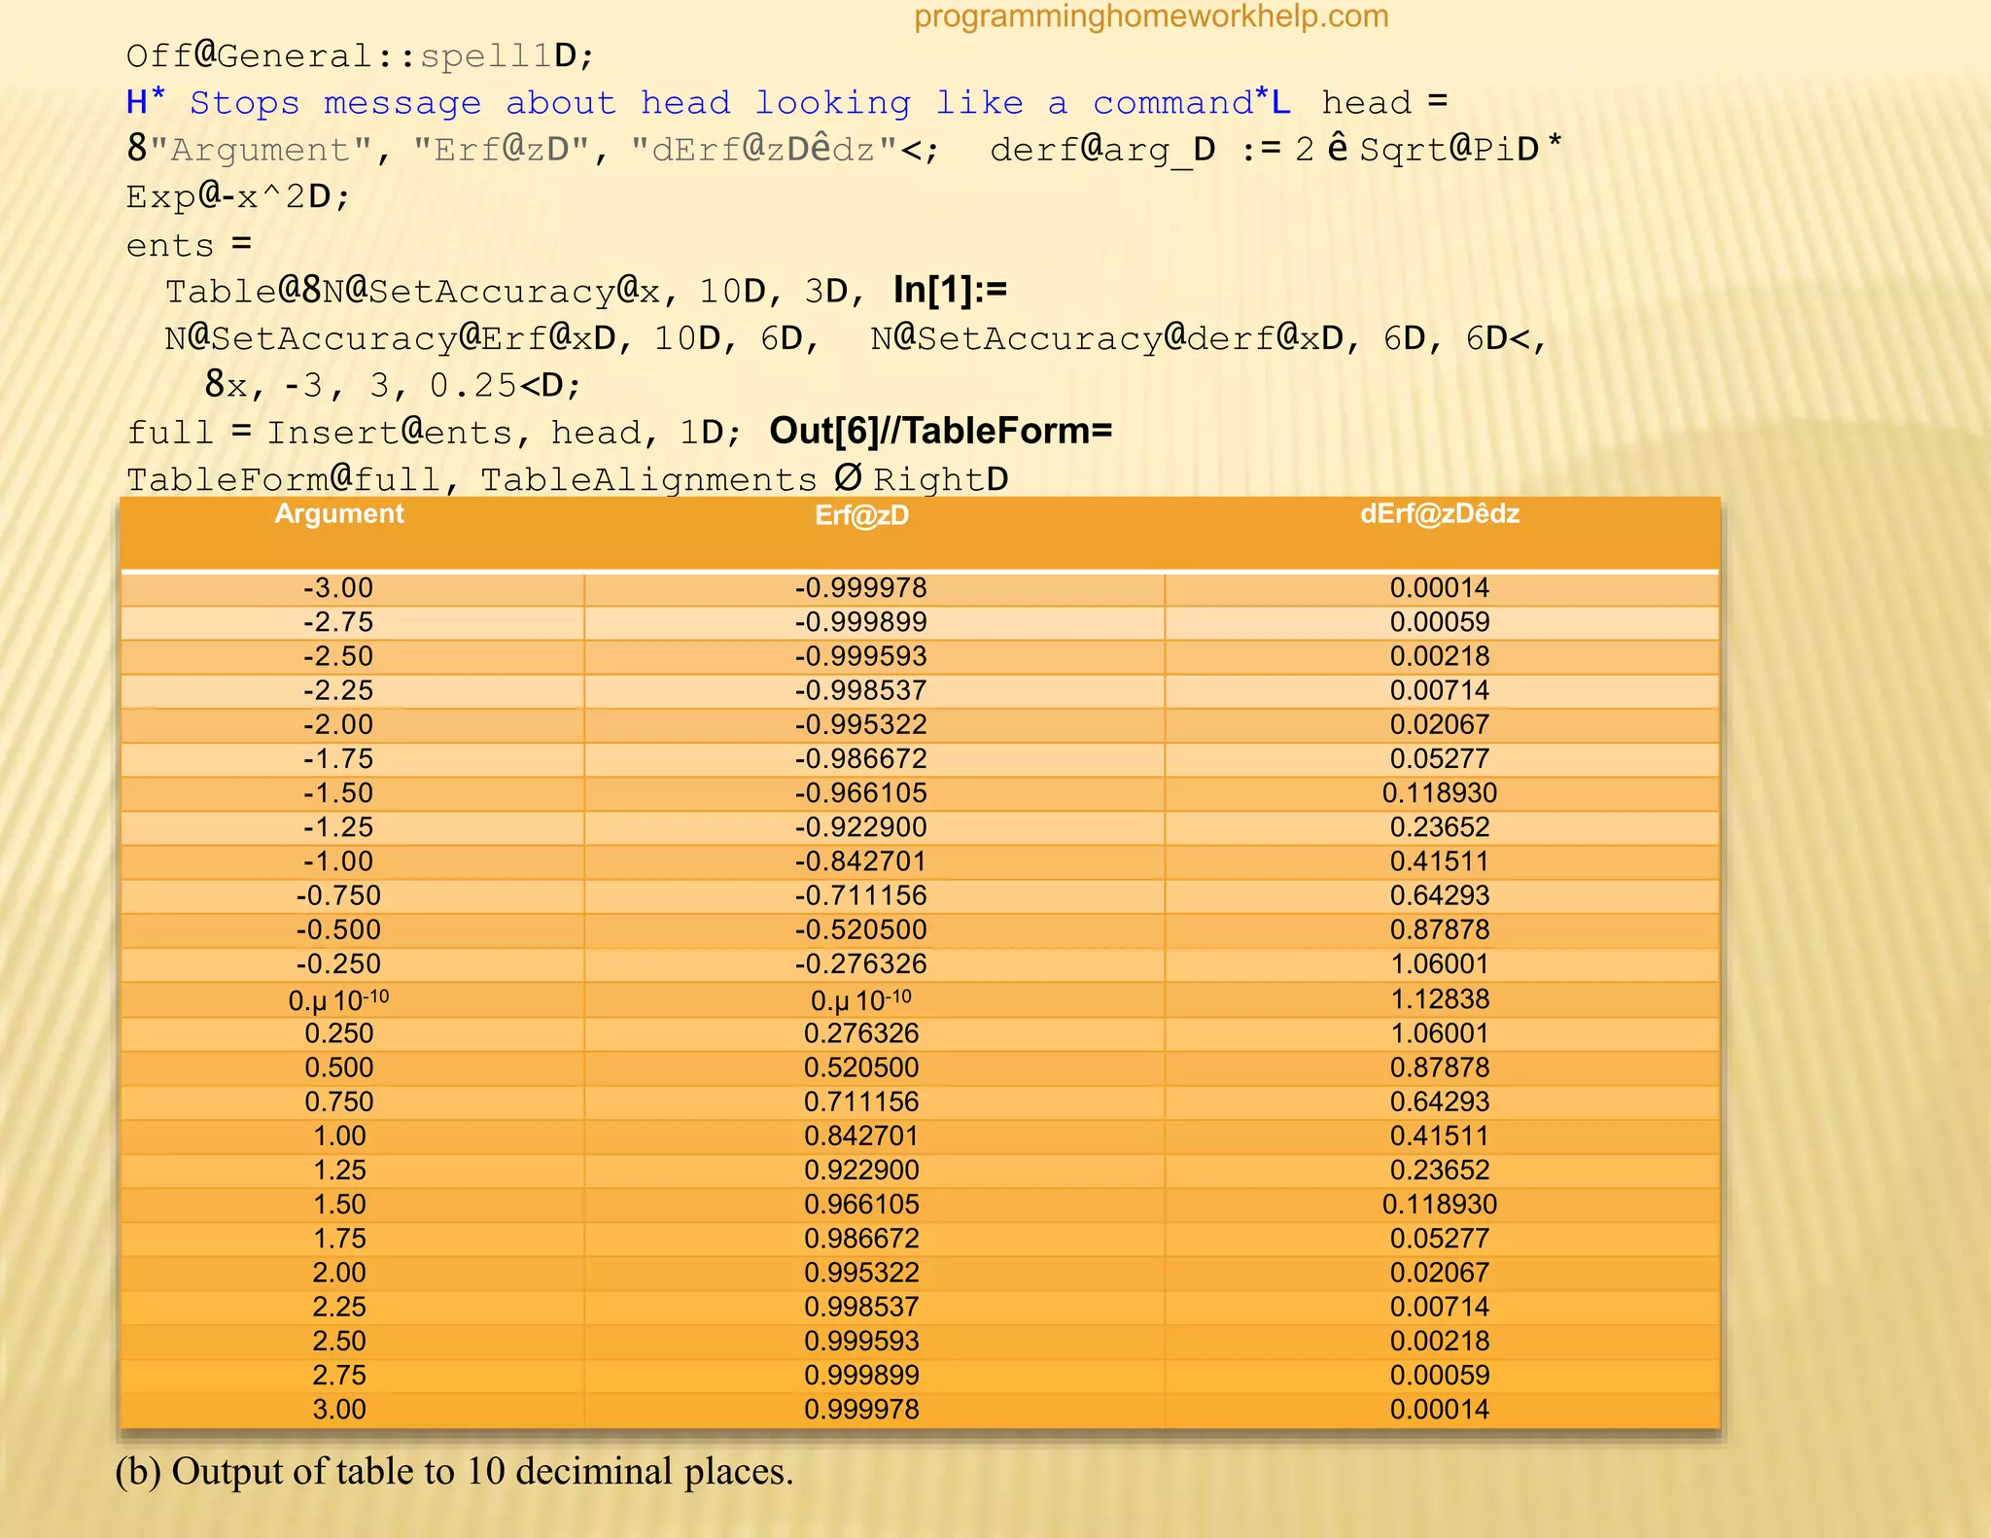Click the blue comment about head command
This screenshot has height=1538, width=1991.
708,103
